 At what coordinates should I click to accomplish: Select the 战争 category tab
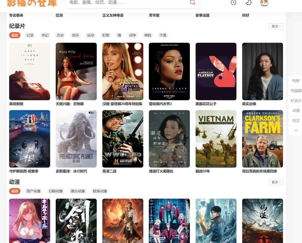click(133, 35)
